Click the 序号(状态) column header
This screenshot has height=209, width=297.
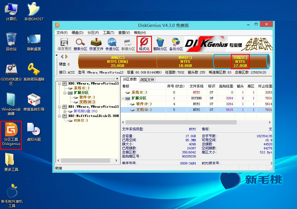click(x=176, y=86)
